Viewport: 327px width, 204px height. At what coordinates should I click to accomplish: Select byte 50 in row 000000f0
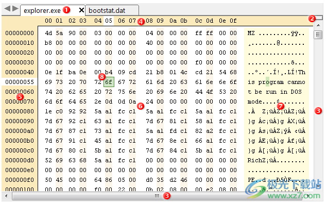(x=48, y=180)
